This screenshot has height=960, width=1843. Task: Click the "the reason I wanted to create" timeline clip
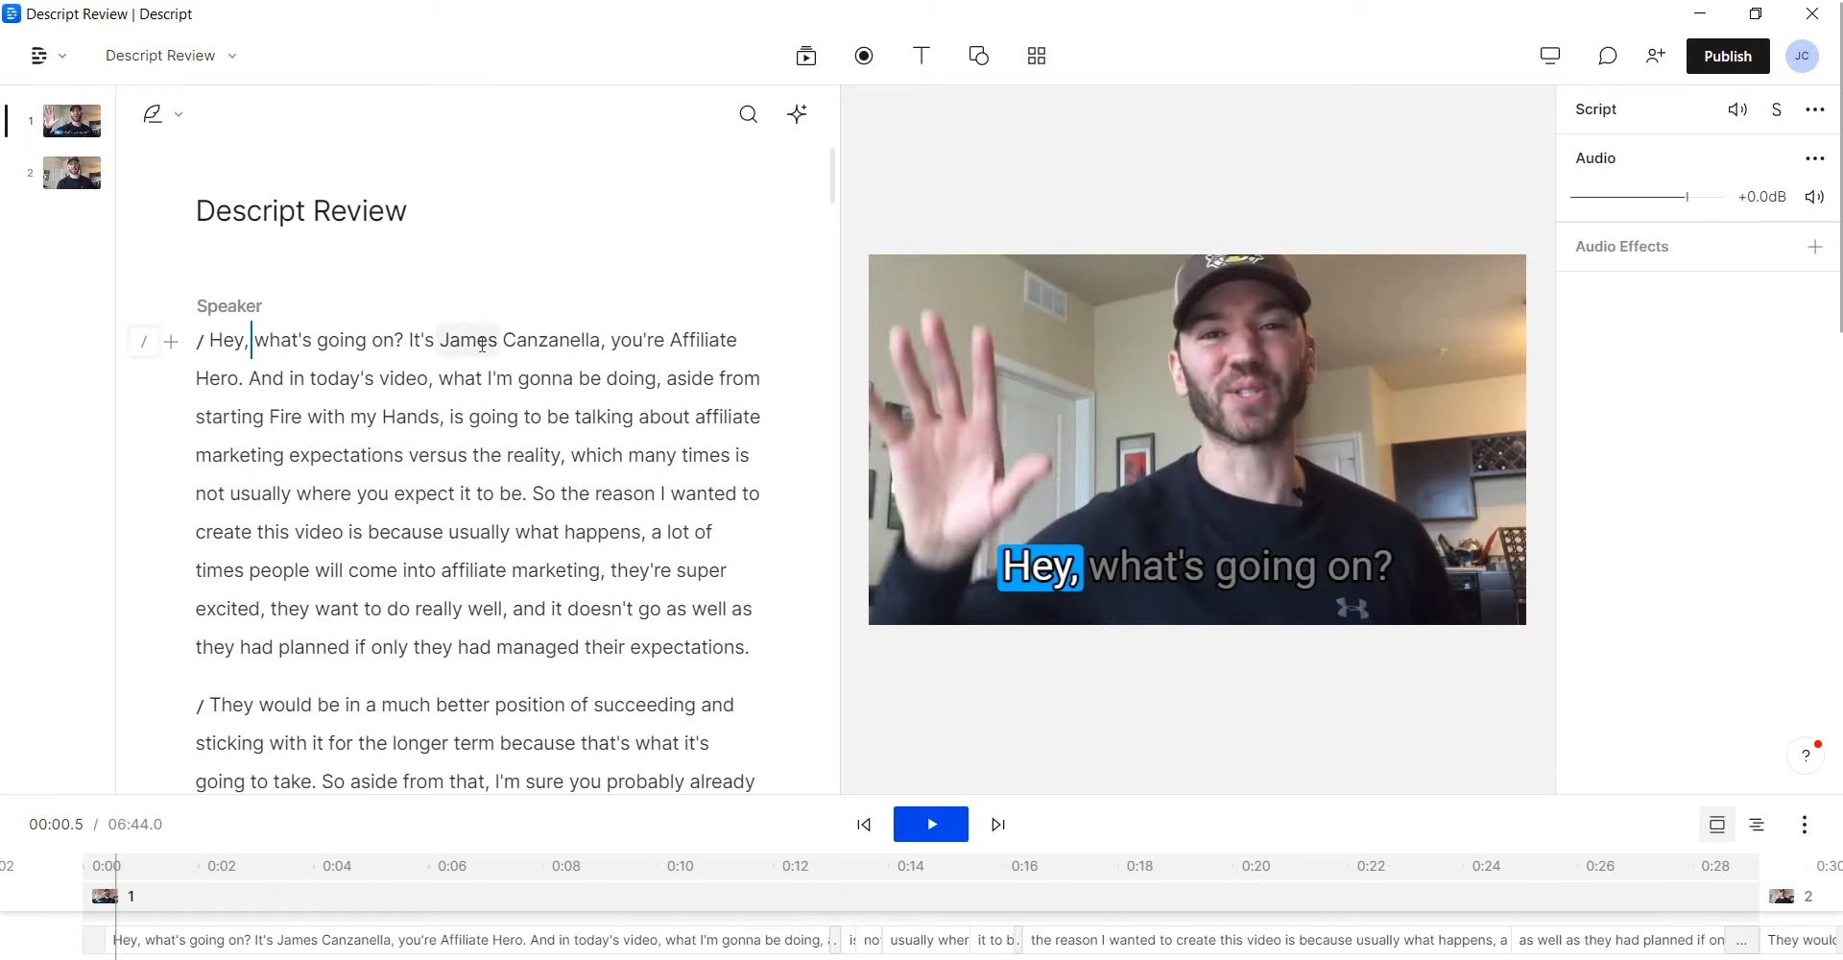point(1267,941)
